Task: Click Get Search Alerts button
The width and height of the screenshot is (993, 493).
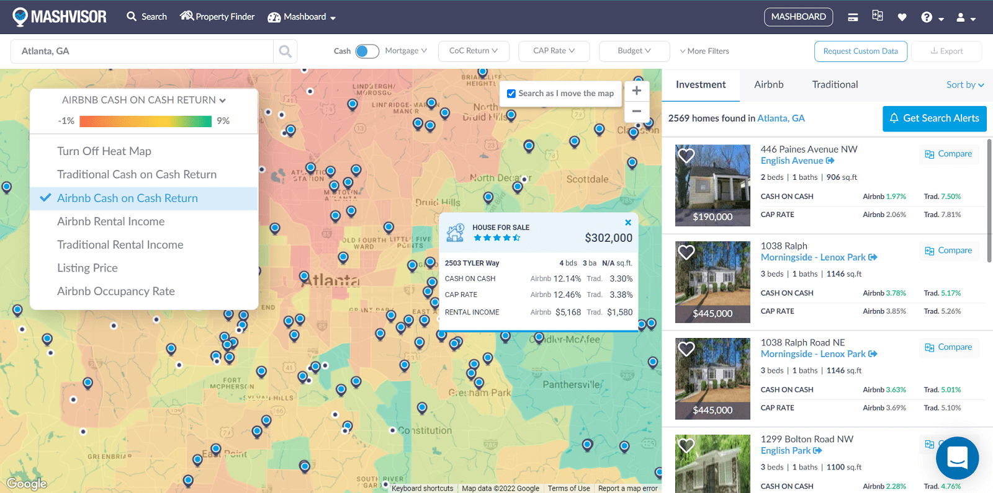Action: tap(934, 118)
